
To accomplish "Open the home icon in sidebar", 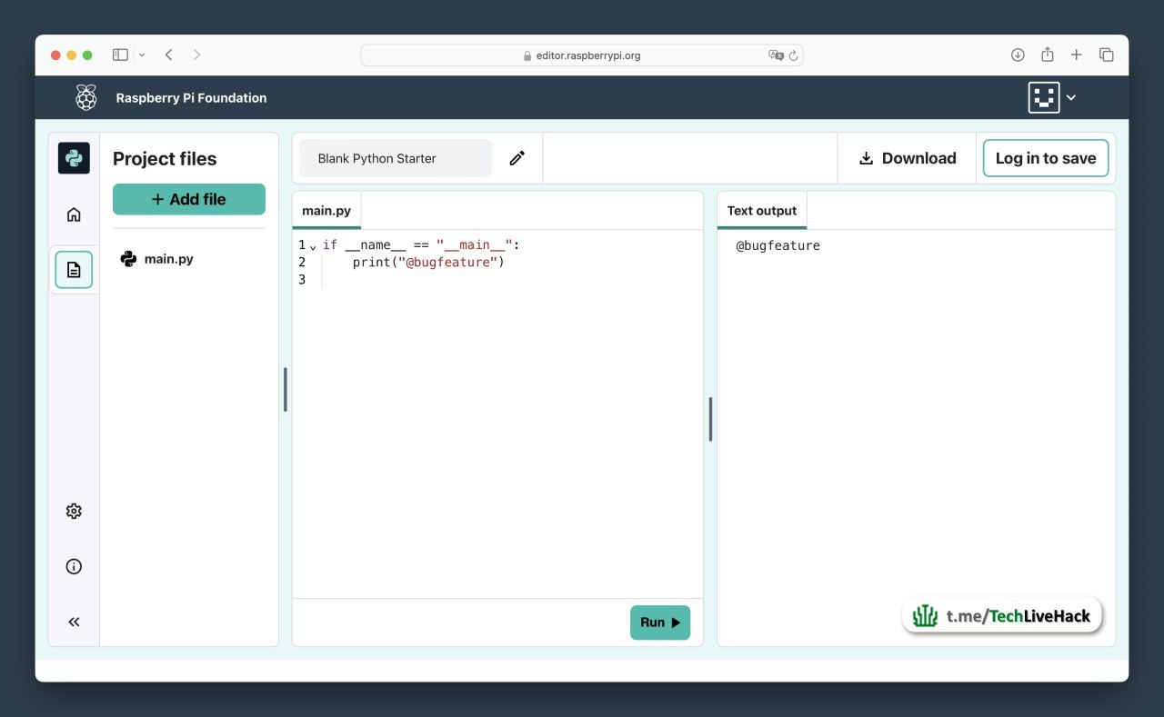I will [74, 214].
